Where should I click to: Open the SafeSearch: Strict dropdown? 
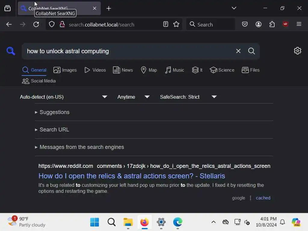point(188,97)
